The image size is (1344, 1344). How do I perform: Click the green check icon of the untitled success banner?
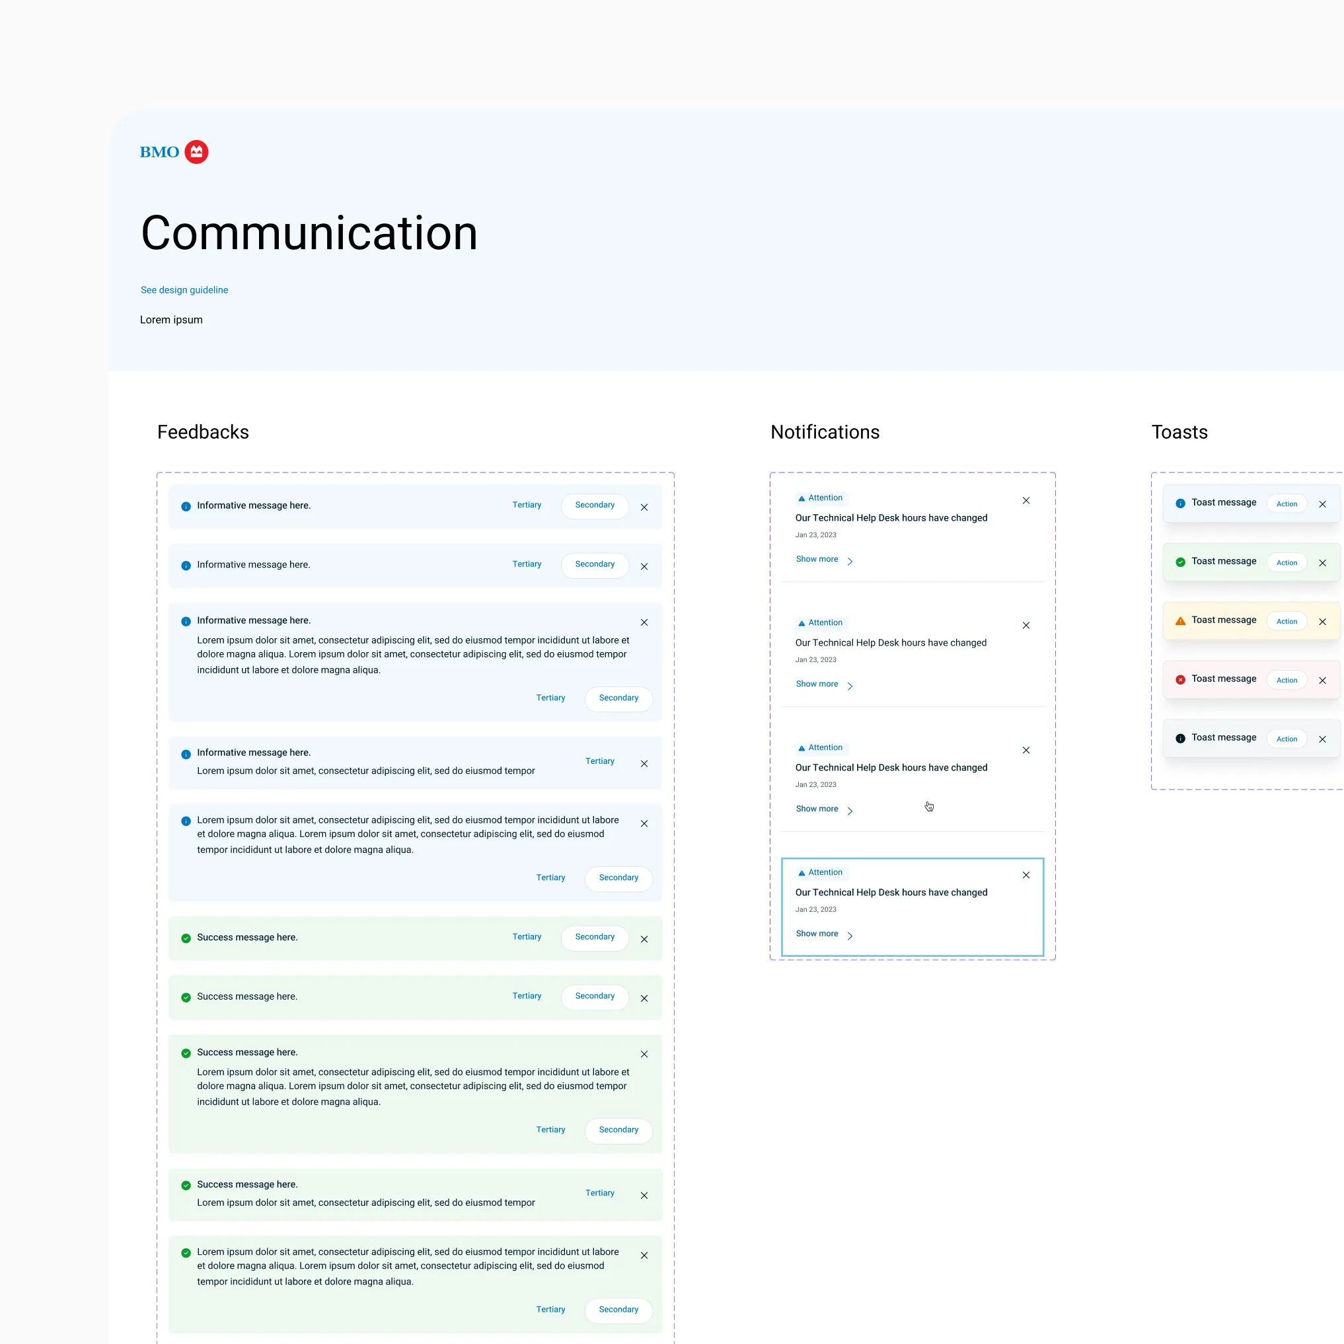186,1253
